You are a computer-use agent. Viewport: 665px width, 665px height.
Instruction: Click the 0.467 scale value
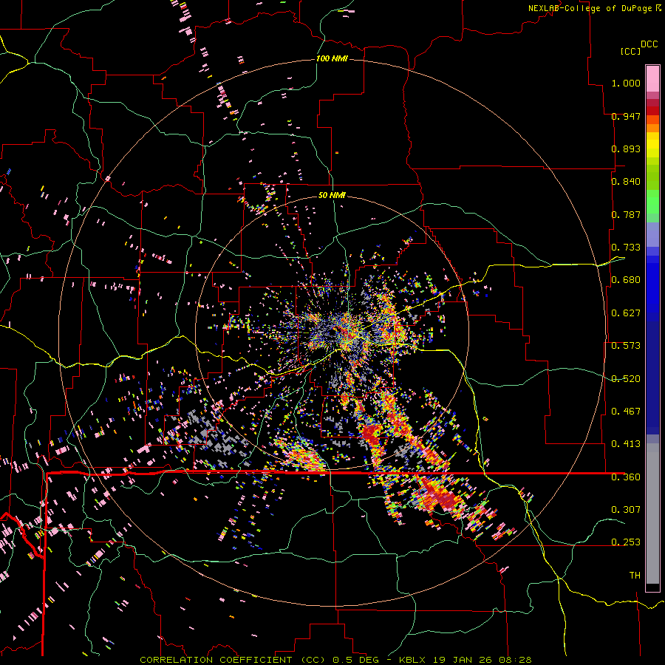(x=626, y=412)
